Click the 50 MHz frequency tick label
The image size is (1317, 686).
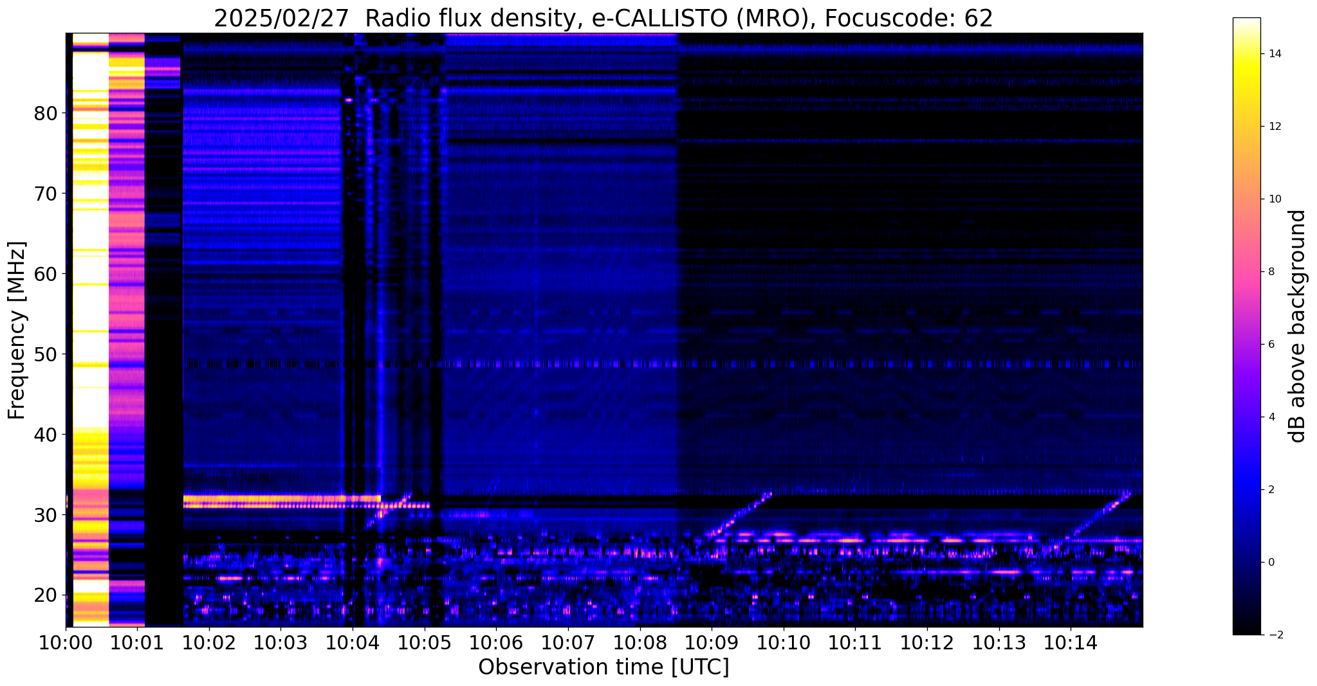point(46,354)
